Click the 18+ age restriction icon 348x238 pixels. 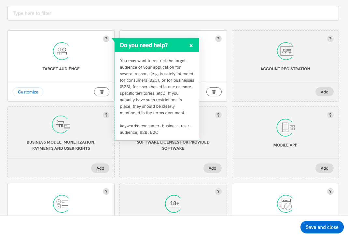[173, 203]
